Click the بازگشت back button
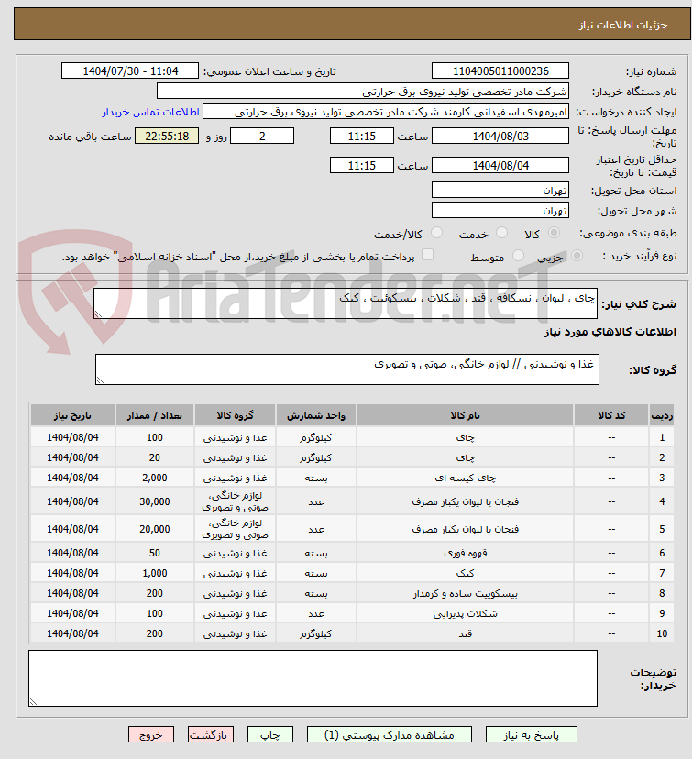Image resolution: width=692 pixels, height=759 pixels. tap(211, 735)
